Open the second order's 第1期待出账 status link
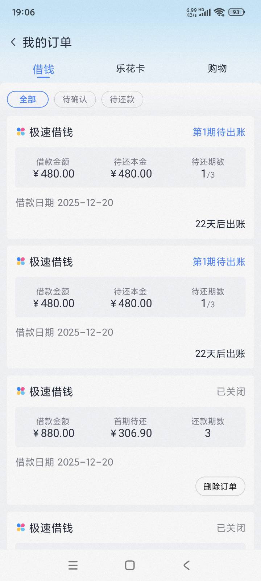Viewport: 261px width, 581px height. [219, 262]
